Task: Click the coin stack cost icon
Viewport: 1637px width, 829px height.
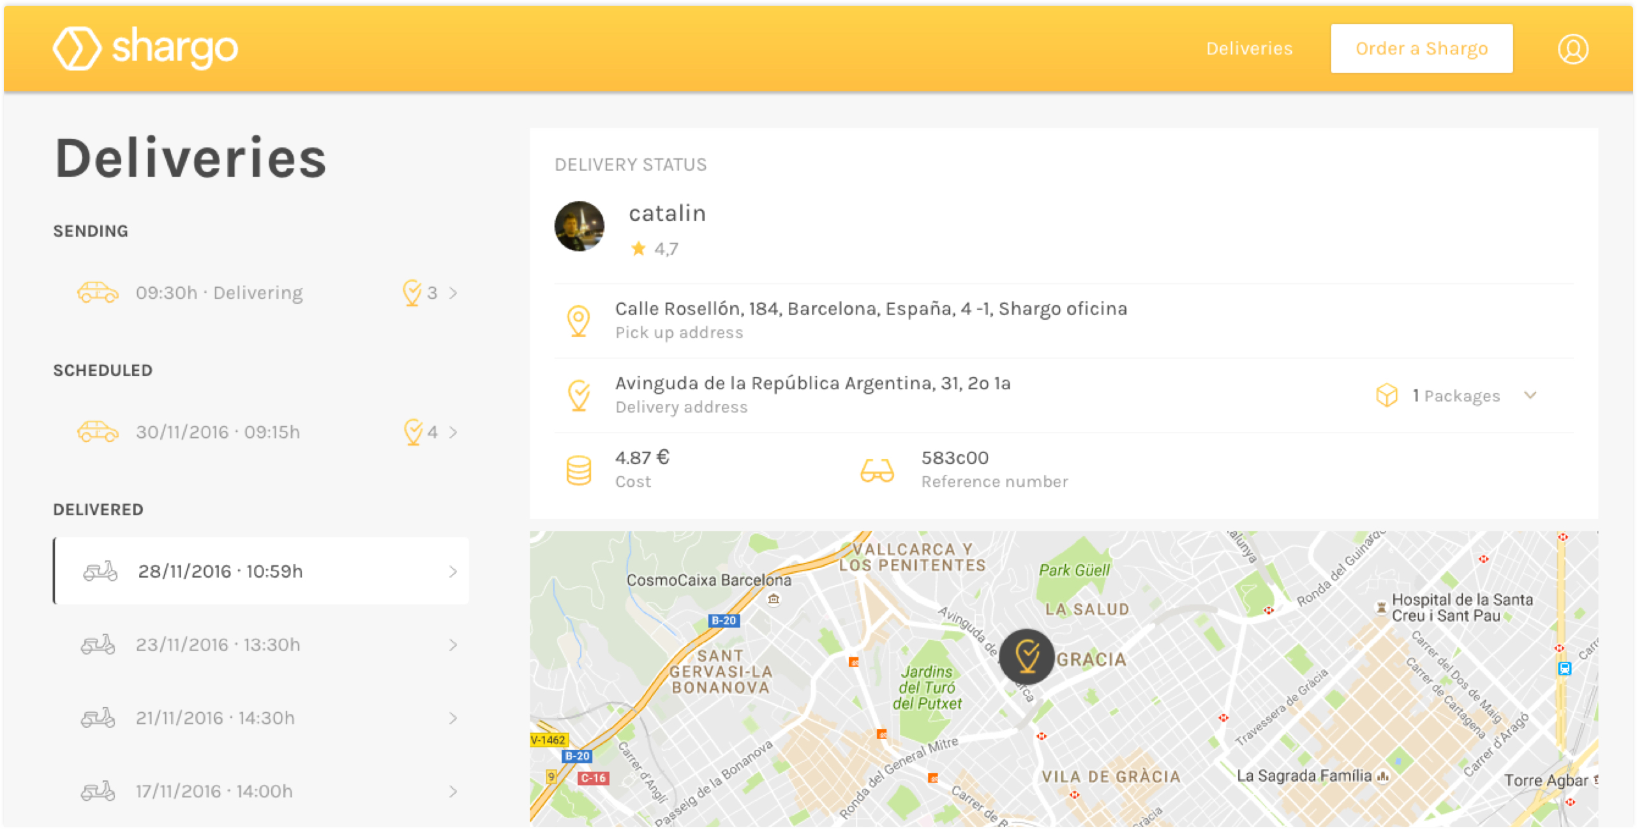Action: click(x=578, y=470)
